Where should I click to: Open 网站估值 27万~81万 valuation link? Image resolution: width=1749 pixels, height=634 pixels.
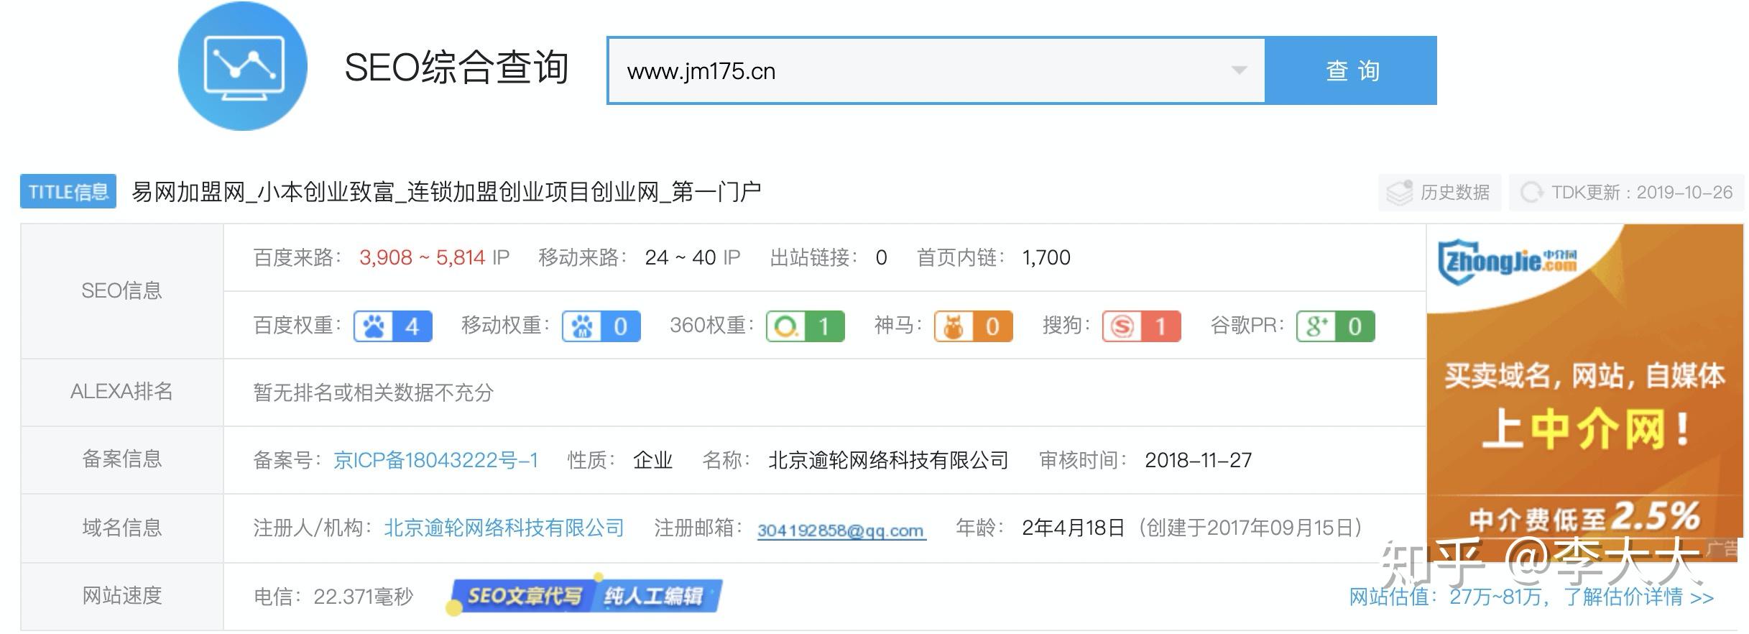coord(1531,597)
